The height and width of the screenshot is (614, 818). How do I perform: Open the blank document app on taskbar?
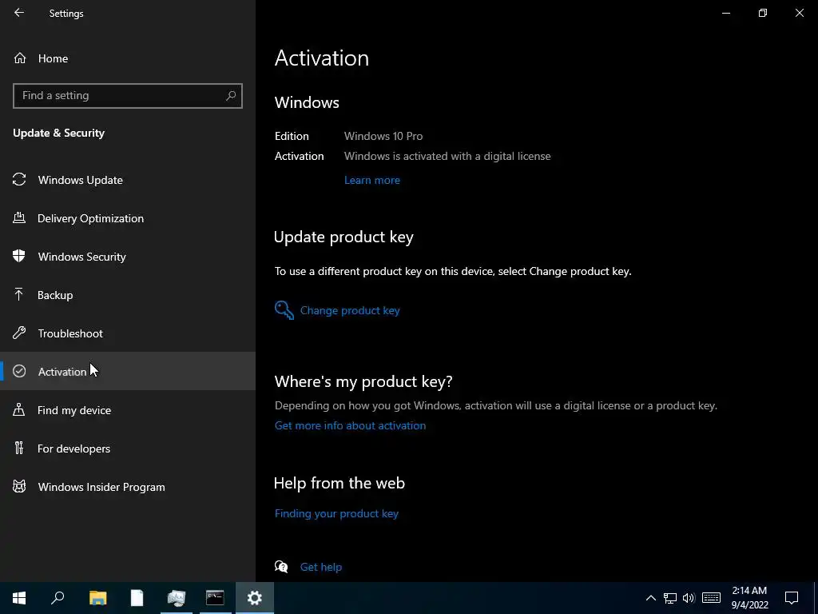click(x=137, y=598)
